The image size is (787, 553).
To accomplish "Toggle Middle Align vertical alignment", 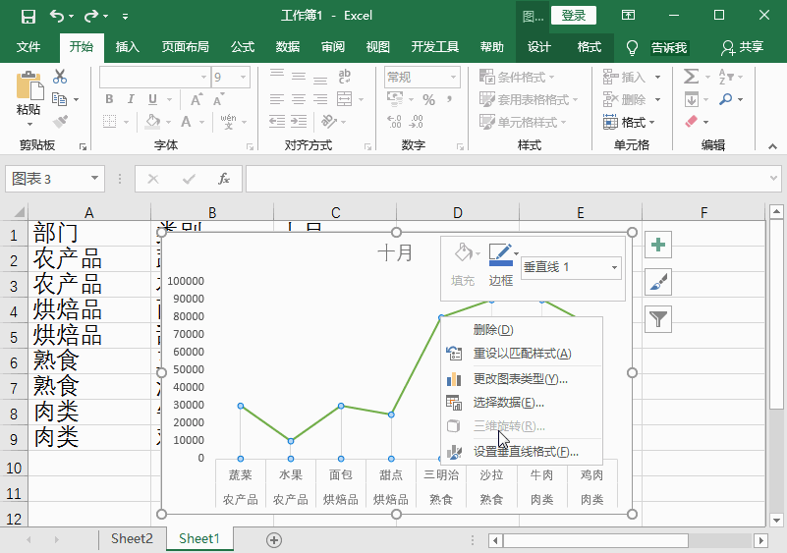I will (x=299, y=77).
